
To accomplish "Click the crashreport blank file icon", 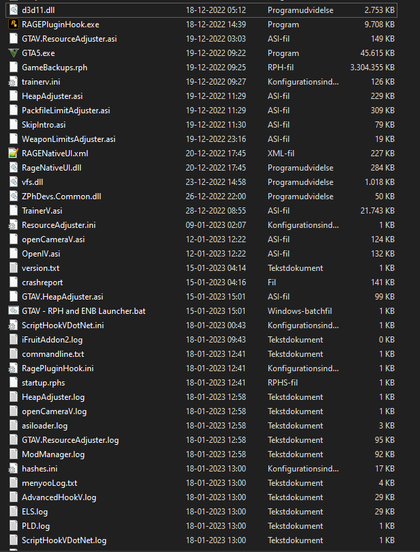I will (x=13, y=282).
